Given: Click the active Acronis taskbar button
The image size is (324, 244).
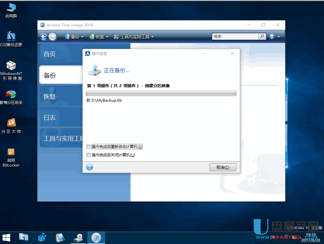Looking at the screenshot, I should click(96, 238).
